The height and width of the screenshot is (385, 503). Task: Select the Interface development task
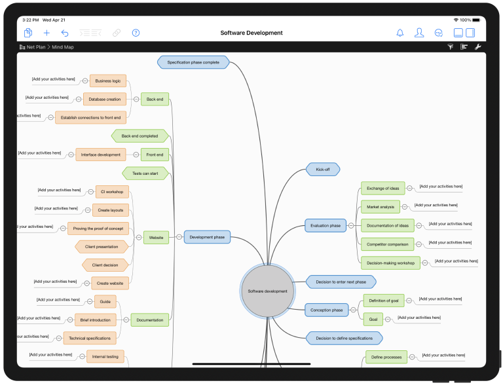click(101, 155)
